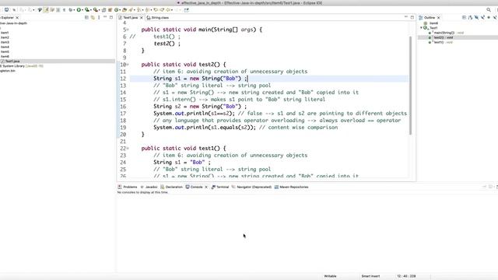Open the Package Explorer view menu

(x=99, y=17)
